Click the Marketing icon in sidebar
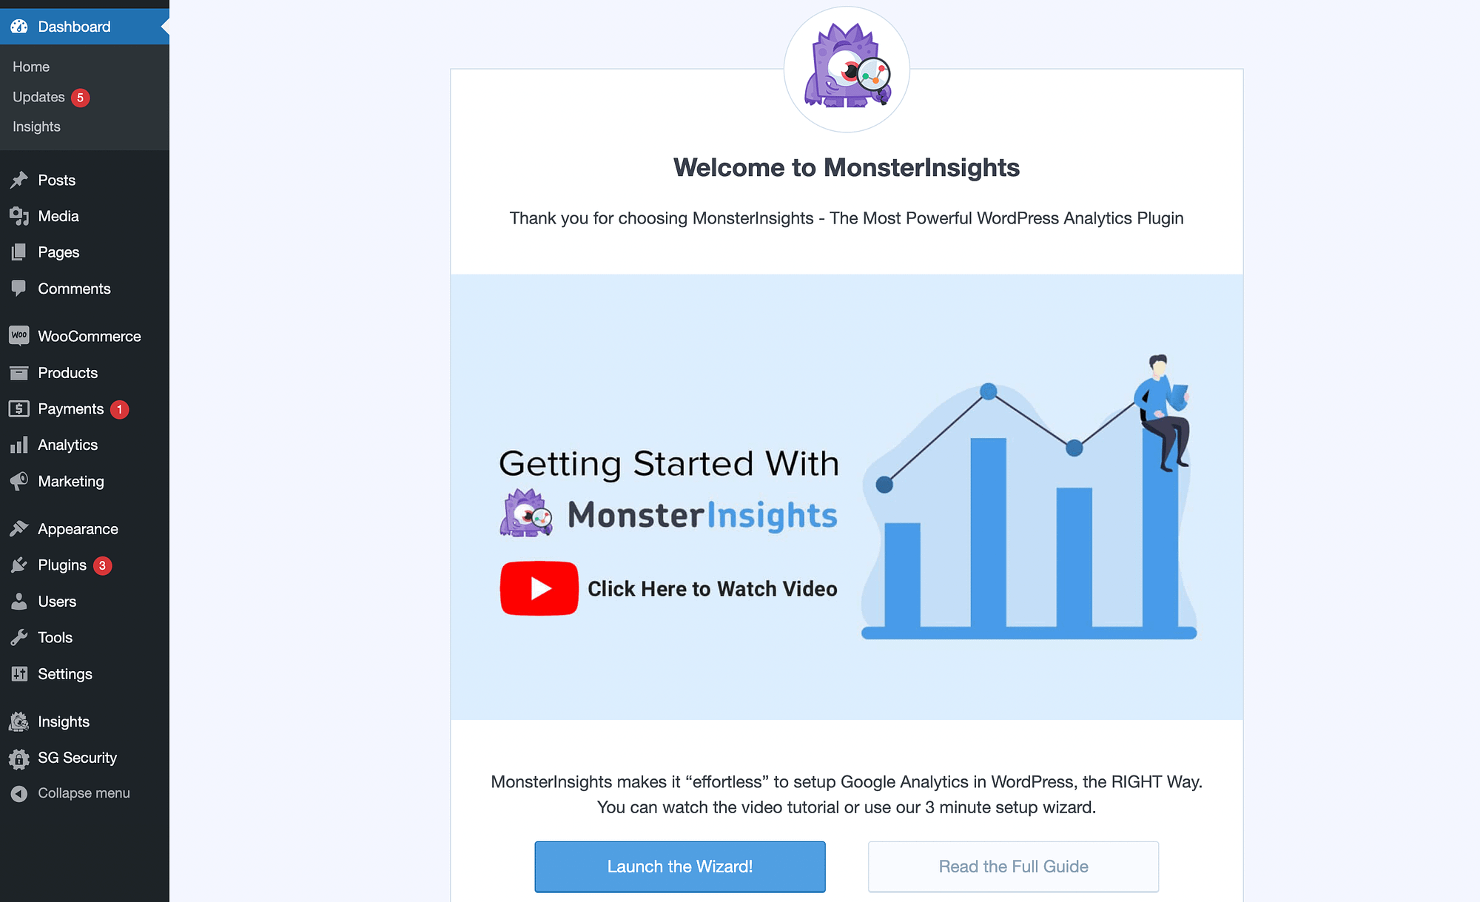1480x902 pixels. [18, 481]
